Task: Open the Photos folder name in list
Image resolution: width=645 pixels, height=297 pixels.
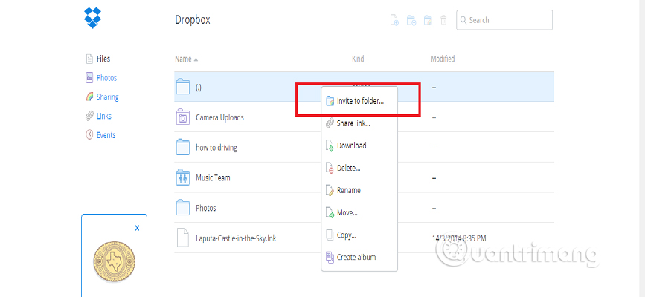Action: pyautogui.click(x=205, y=208)
